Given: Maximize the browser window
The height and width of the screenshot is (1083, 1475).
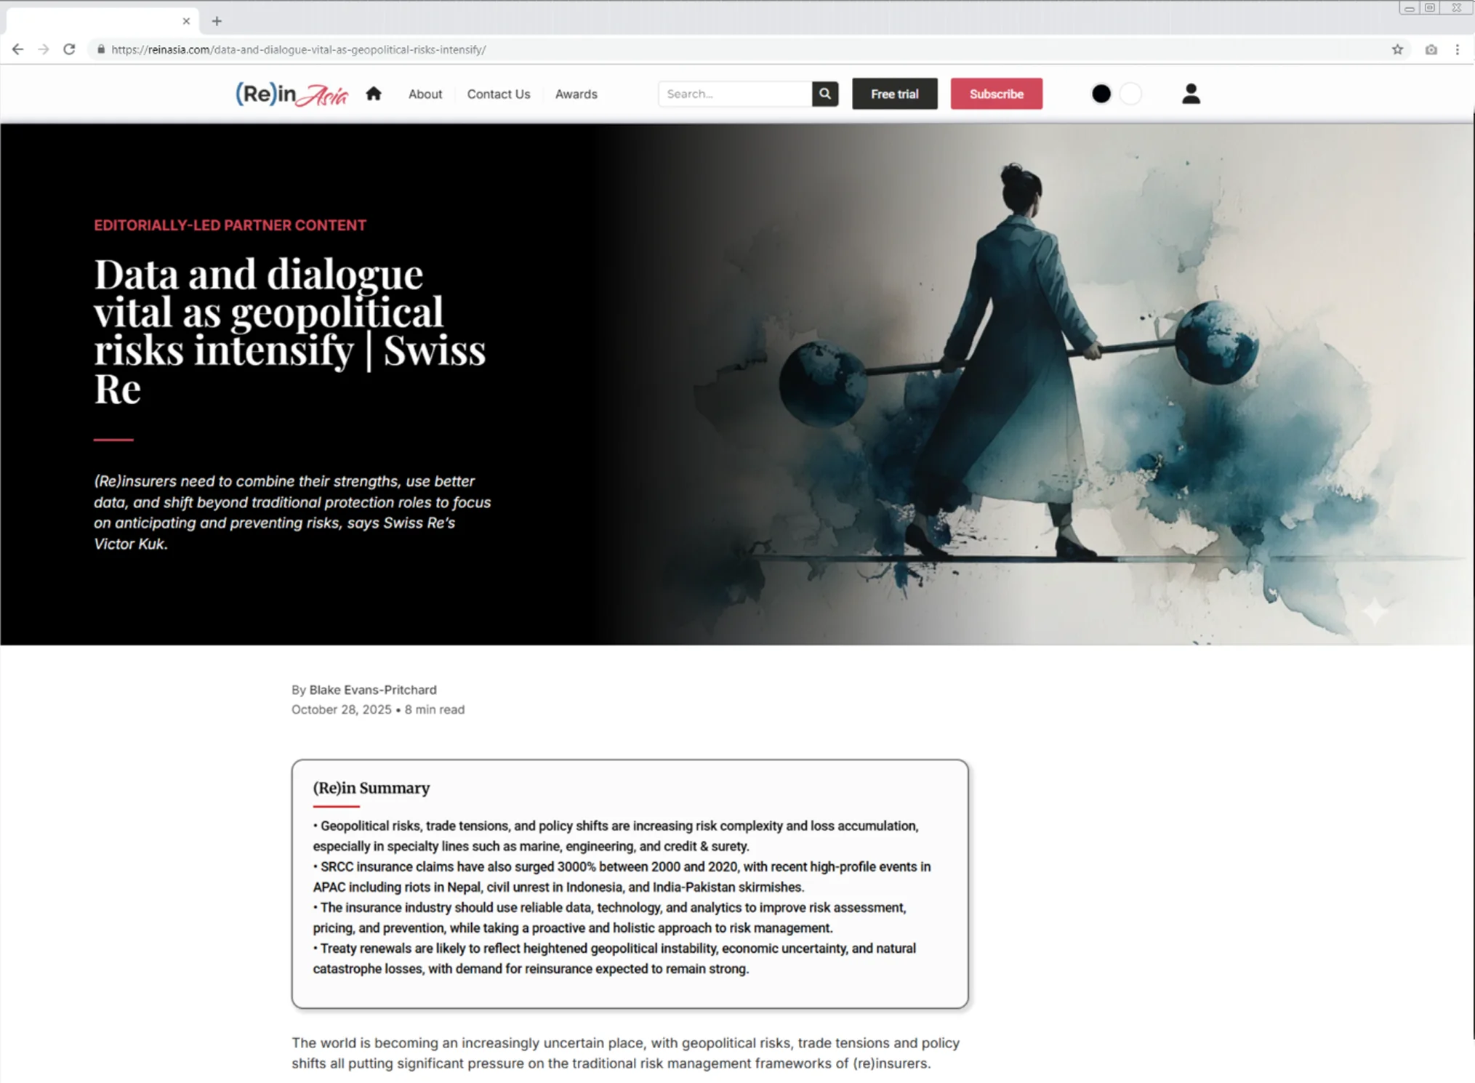Looking at the screenshot, I should click(x=1430, y=8).
